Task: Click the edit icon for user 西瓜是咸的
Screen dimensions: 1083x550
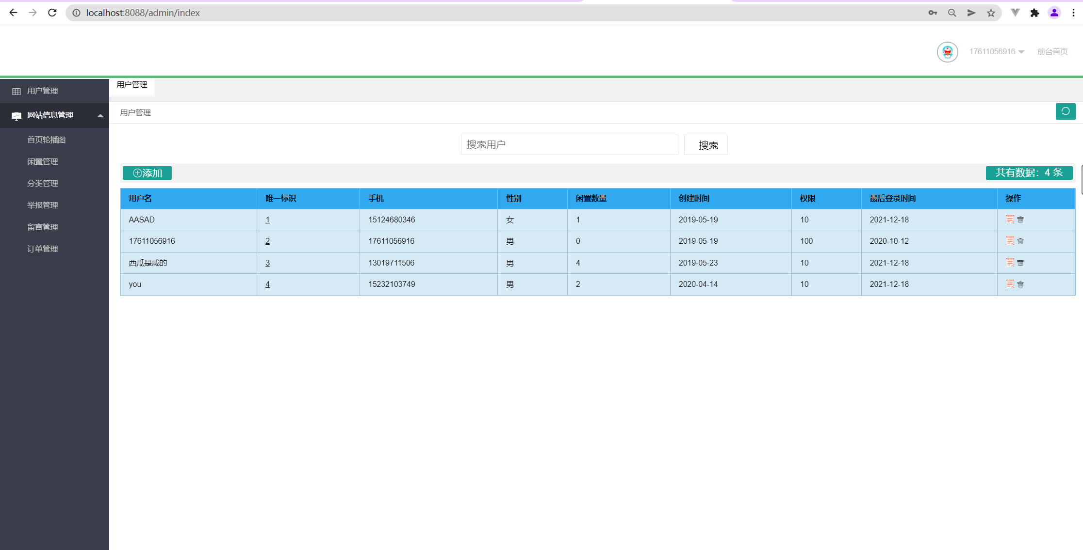Action: tap(1010, 263)
